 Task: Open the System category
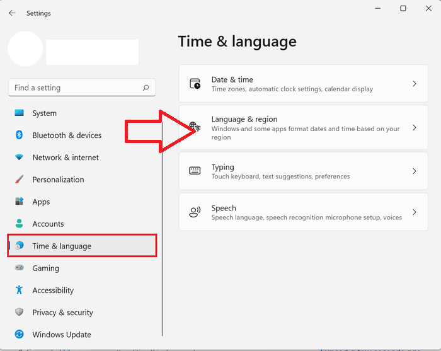click(45, 113)
